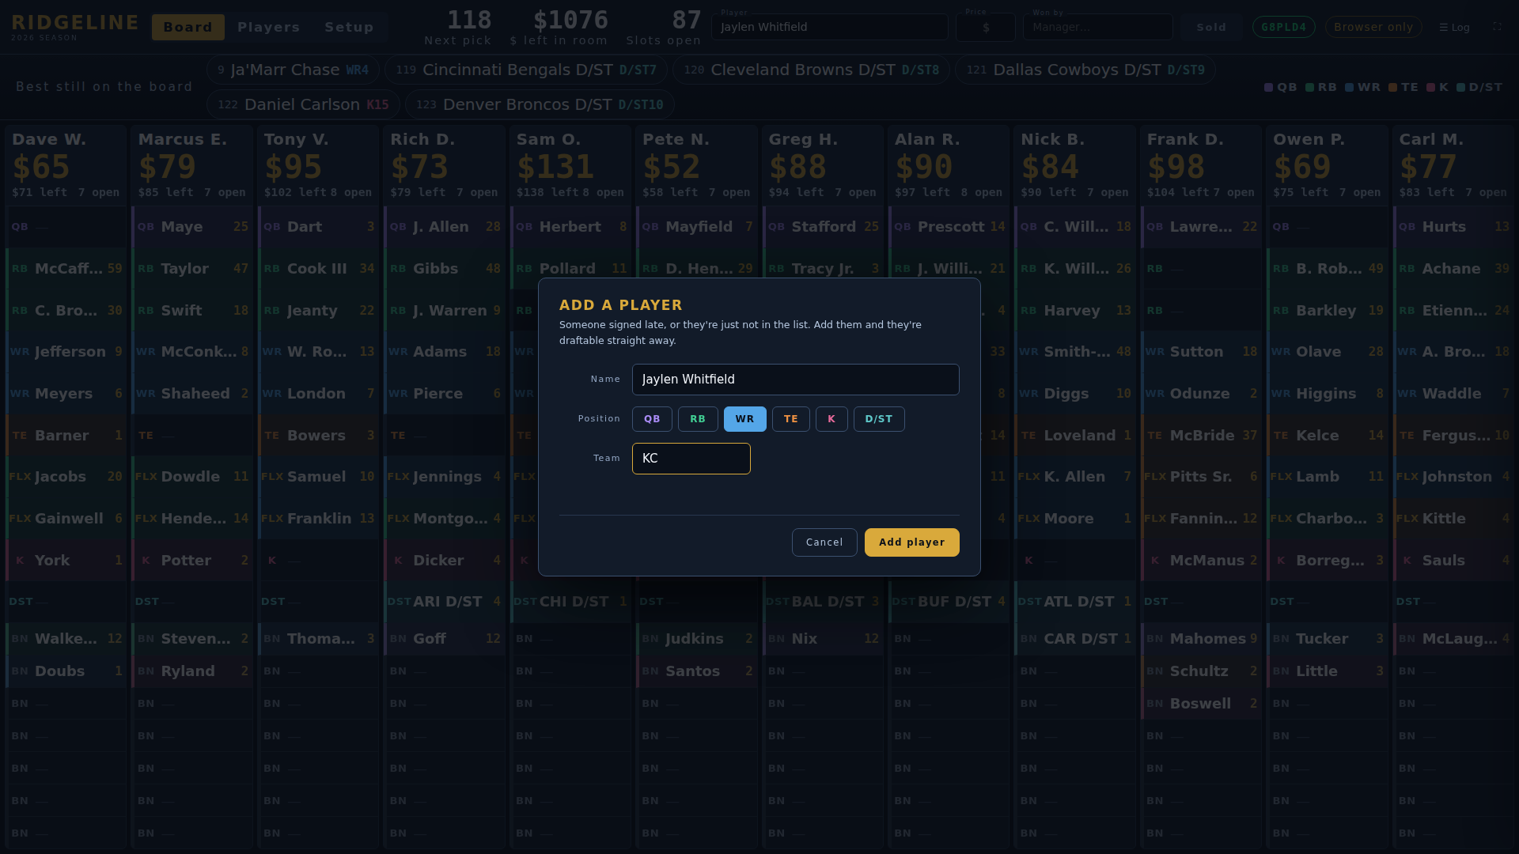This screenshot has height=854, width=1519.
Task: Select Daniel Carlson K15 chip
Action: [x=303, y=104]
